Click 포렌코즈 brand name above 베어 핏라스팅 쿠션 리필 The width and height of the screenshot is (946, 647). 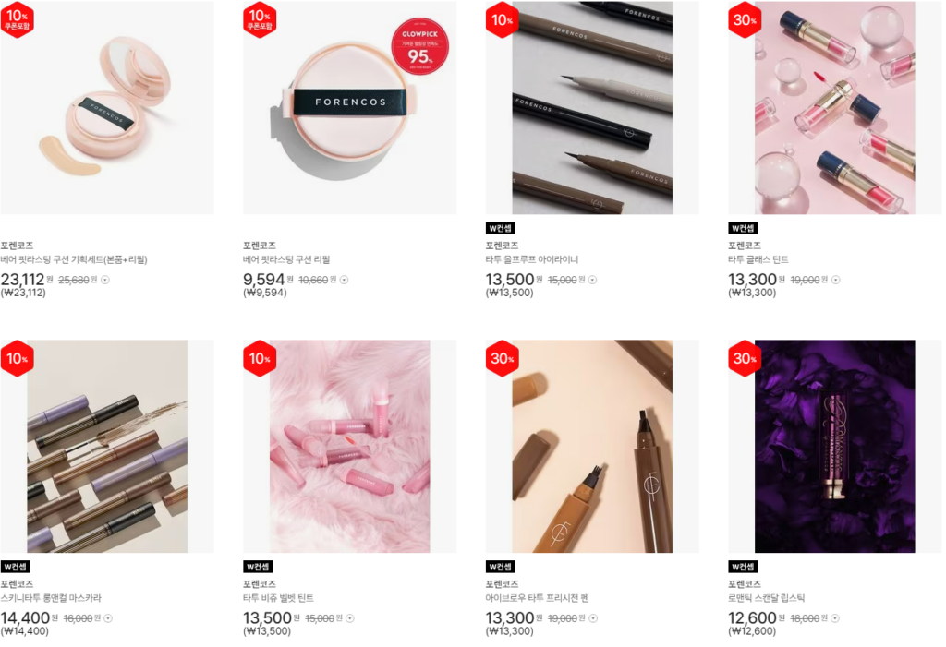(260, 246)
